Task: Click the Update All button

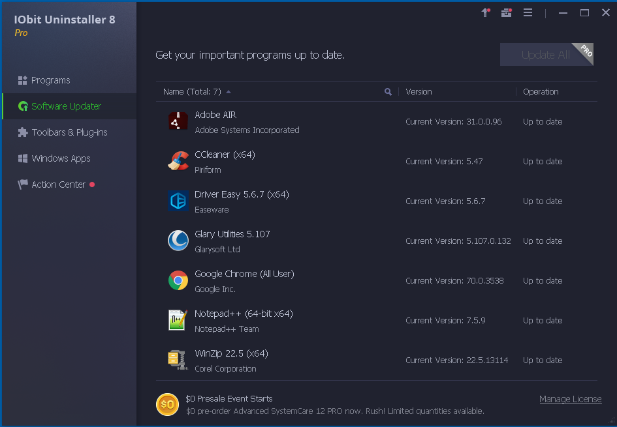Action: point(546,55)
